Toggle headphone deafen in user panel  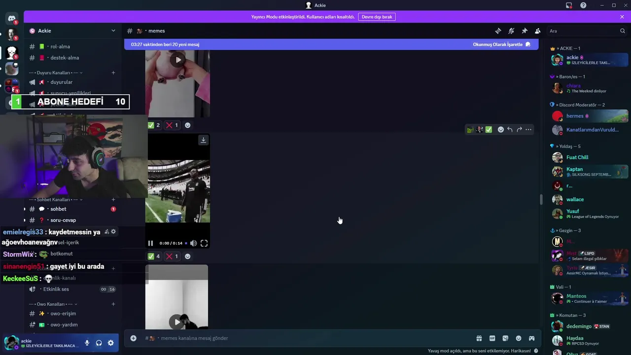[x=99, y=343]
